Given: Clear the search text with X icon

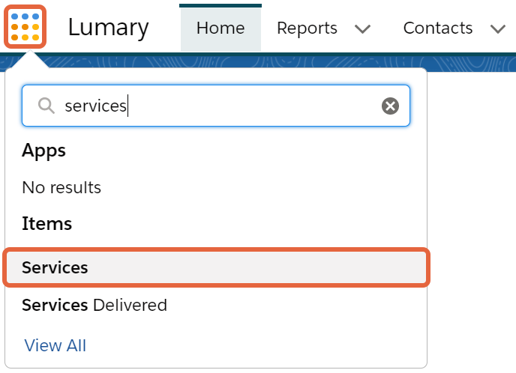Looking at the screenshot, I should [x=390, y=106].
